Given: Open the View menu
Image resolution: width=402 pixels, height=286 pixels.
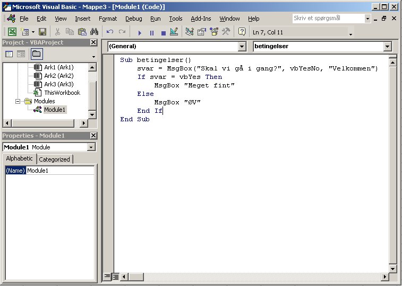Looking at the screenshot, I should [x=61, y=19].
